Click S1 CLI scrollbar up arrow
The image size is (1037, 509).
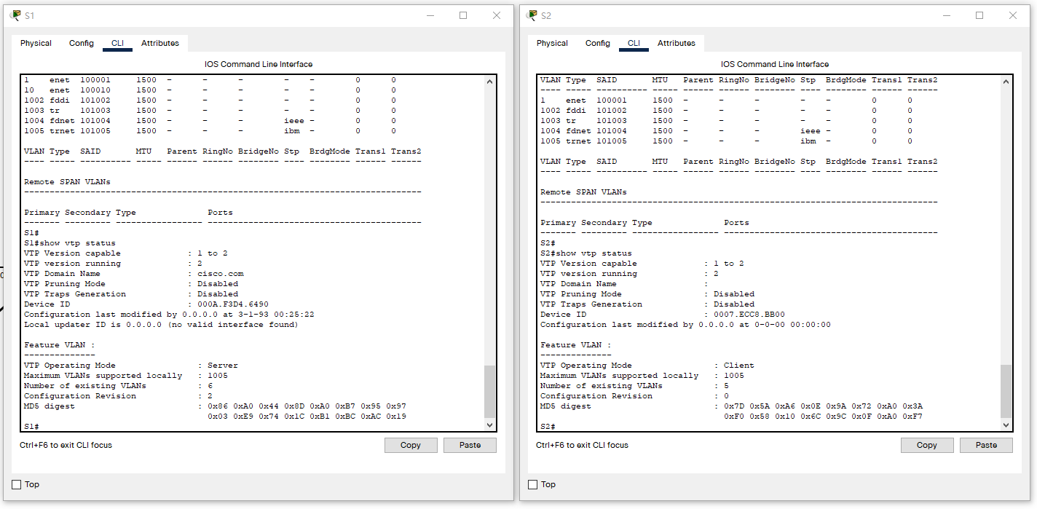click(489, 82)
